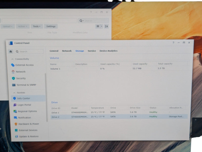Click the sort order icon in File Station

(106, 26)
